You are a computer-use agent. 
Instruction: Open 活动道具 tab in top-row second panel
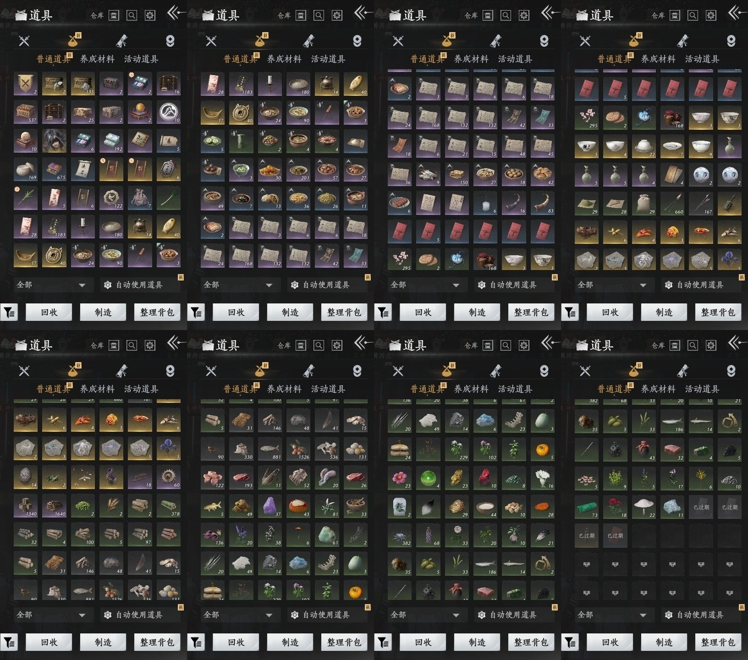coord(328,59)
